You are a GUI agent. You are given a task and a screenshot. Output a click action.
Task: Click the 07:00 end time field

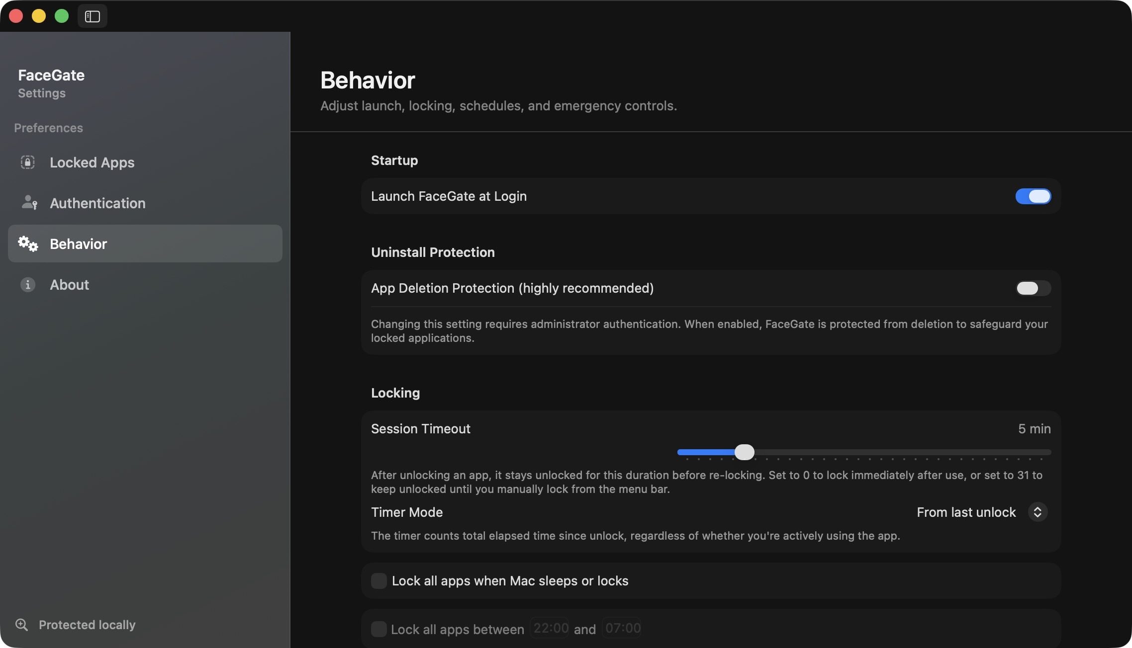[622, 628]
